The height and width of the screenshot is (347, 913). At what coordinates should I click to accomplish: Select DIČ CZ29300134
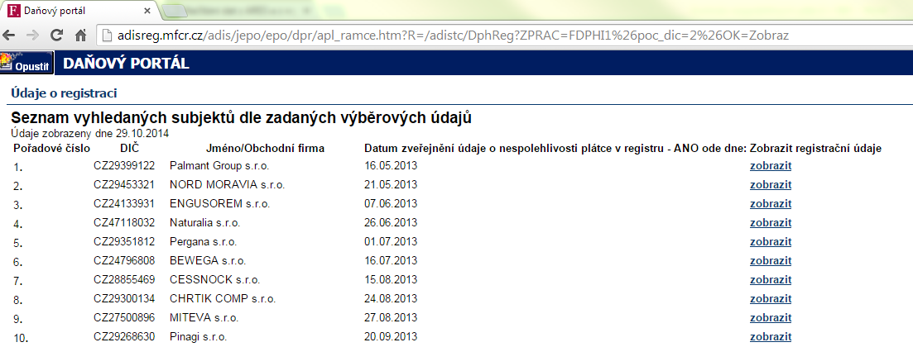coord(124,299)
